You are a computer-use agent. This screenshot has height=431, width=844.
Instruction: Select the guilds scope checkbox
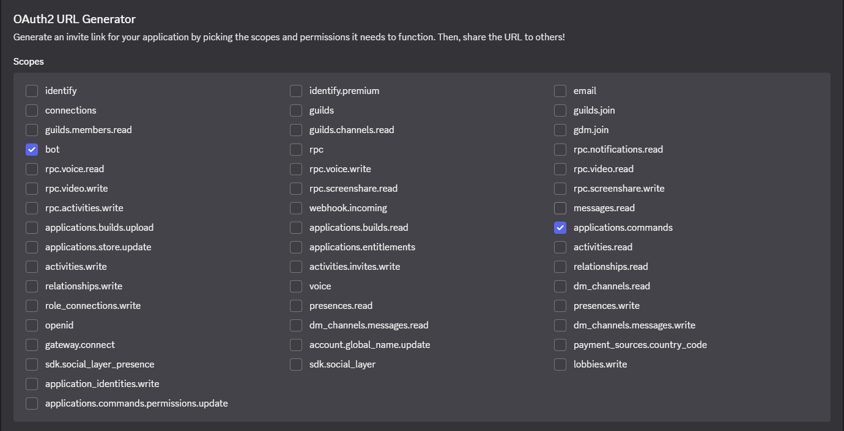tap(296, 110)
